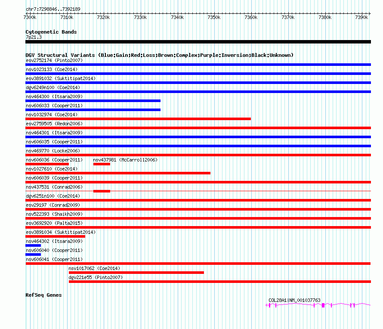Click the 7350k ruler tick label
Viewport: 383px width, 329px height.
click(214, 17)
